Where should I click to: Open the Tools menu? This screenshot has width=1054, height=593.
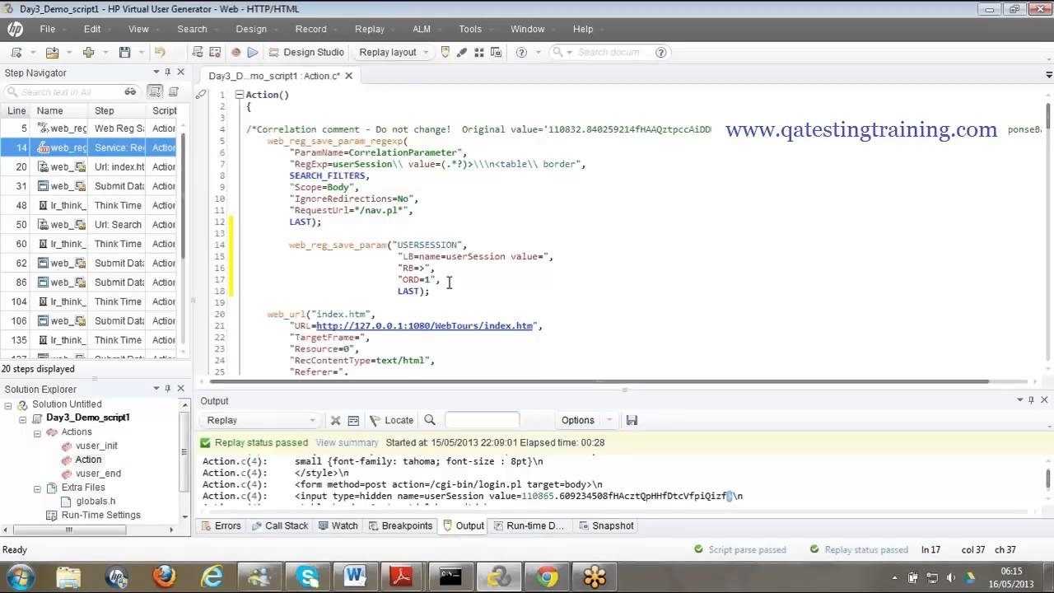point(470,29)
